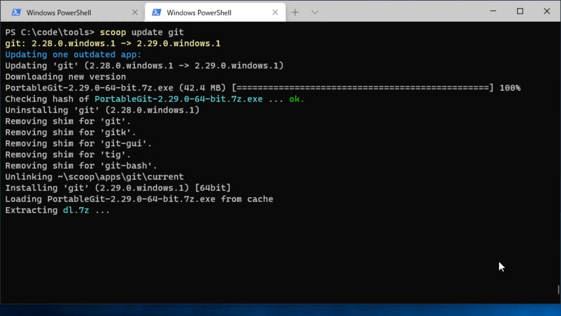The image size is (561, 316).
Task: Click the "Removing shim for 'git'." line
Action: click(x=68, y=121)
